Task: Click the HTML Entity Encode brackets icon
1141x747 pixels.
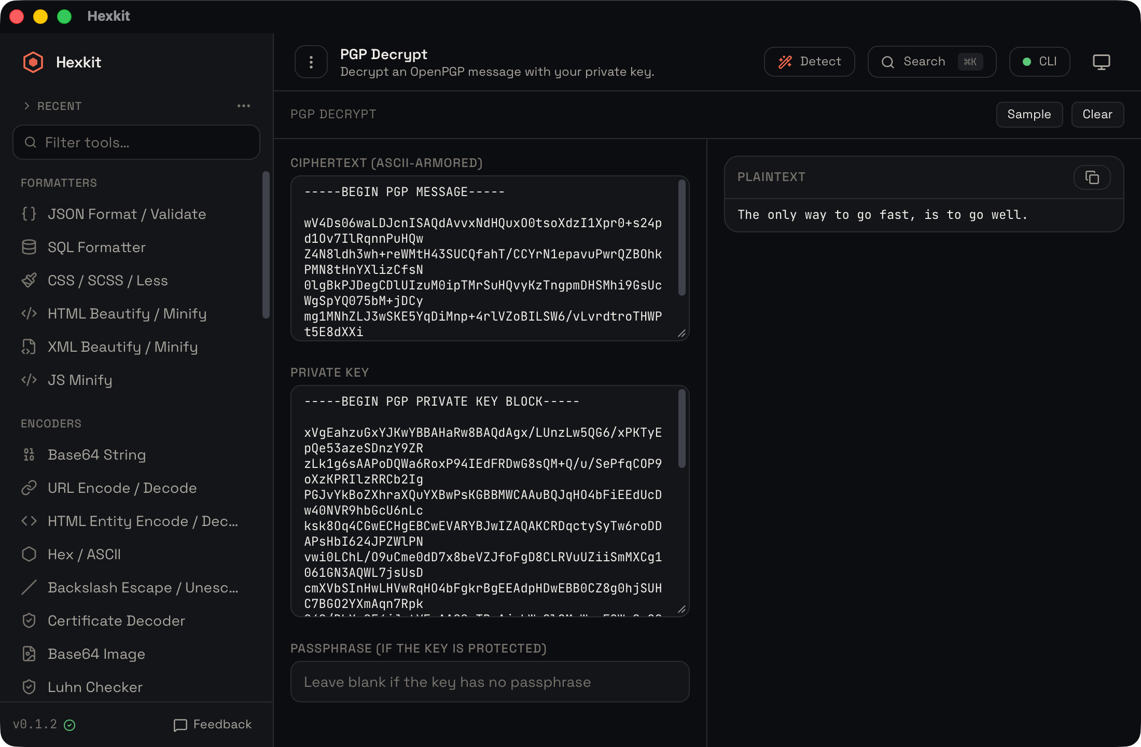Action: tap(29, 521)
